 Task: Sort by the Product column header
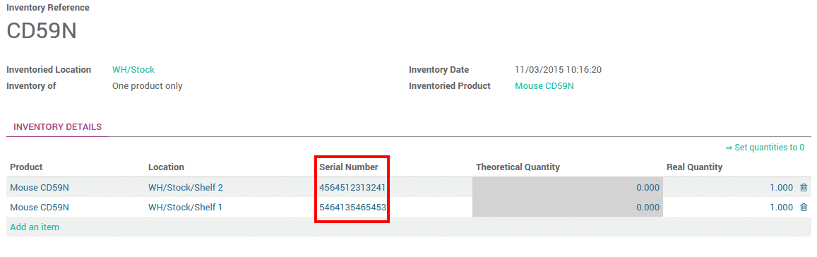pos(27,167)
